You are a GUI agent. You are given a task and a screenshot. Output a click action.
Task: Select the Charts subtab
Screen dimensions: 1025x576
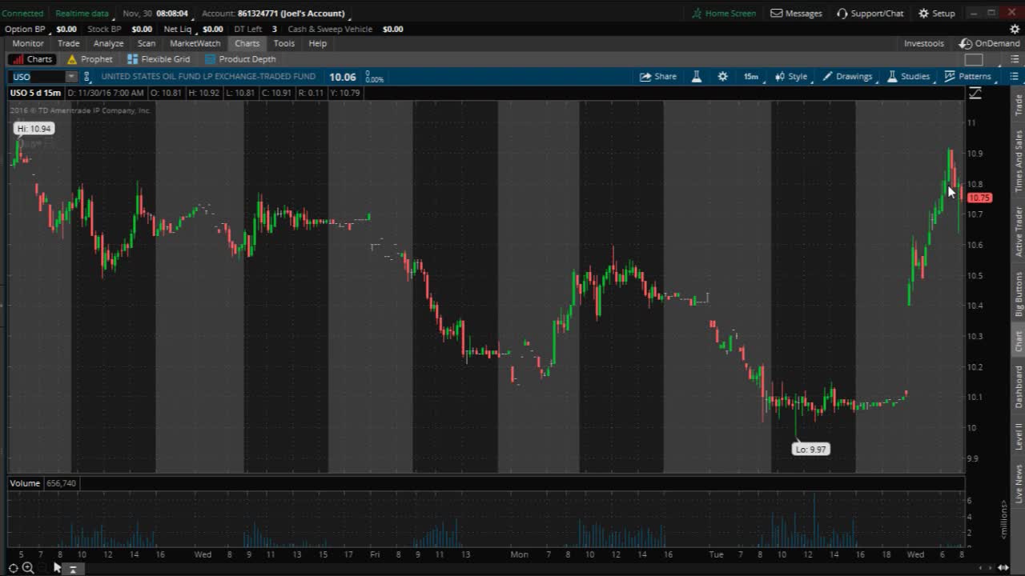(32, 59)
